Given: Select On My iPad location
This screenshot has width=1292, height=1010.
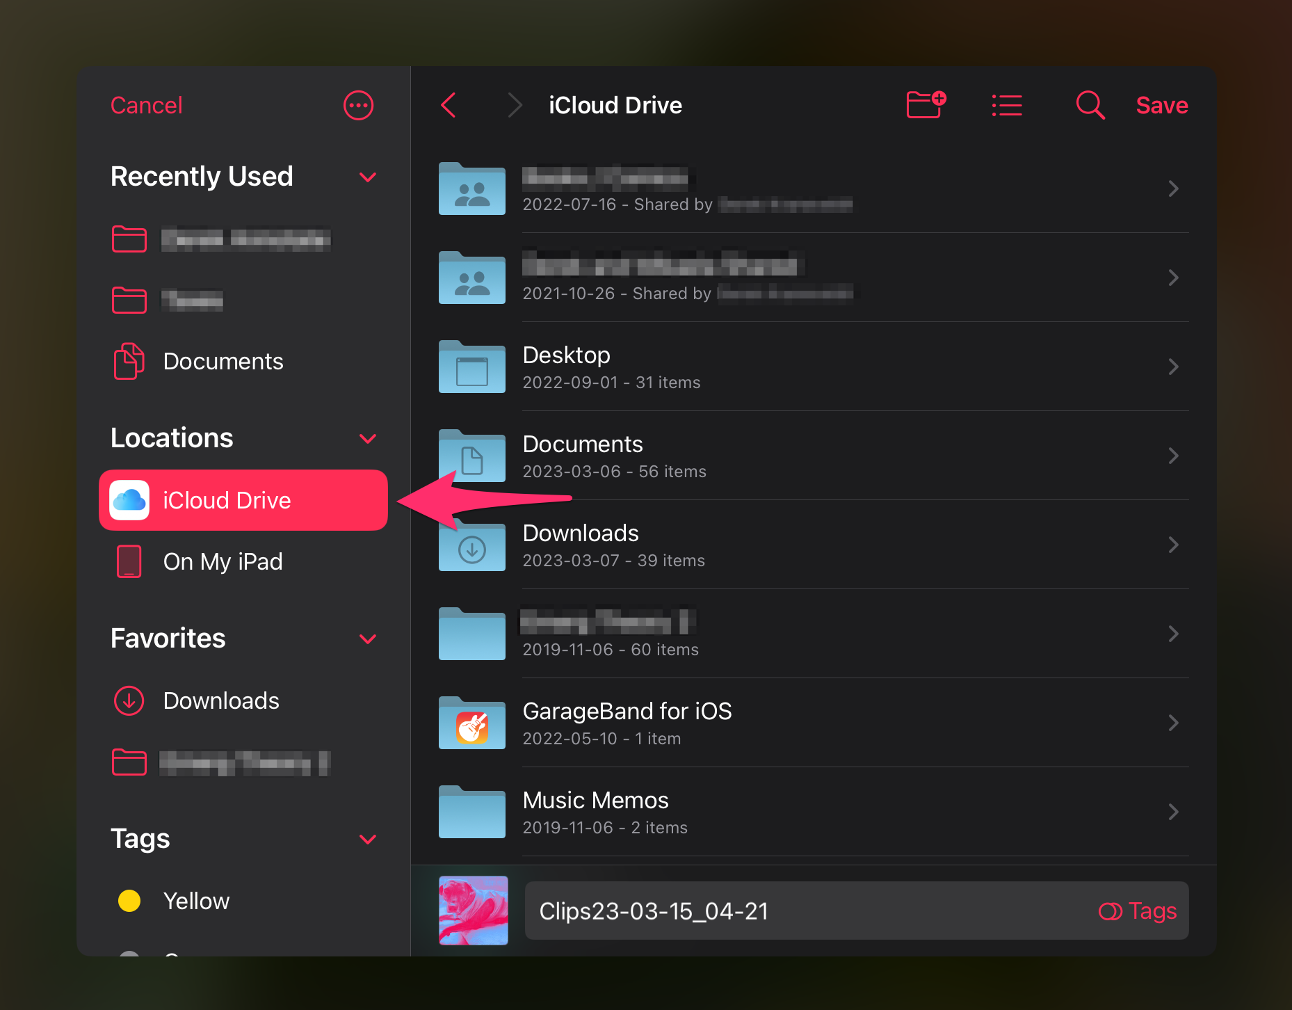Looking at the screenshot, I should coord(223,561).
